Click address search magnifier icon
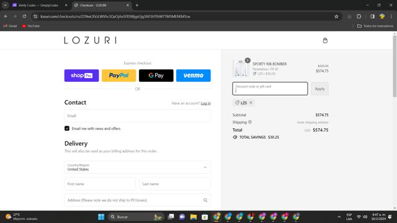Viewport: 397px width, 223px height. 205,200
